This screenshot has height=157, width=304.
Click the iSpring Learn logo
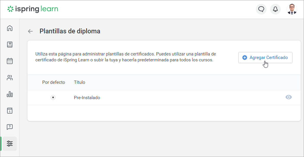point(33,9)
